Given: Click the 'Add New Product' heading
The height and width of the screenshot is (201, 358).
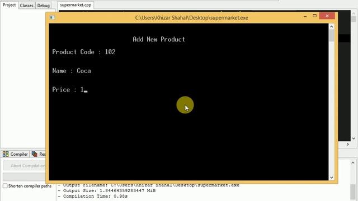Looking at the screenshot, I should 159,40.
